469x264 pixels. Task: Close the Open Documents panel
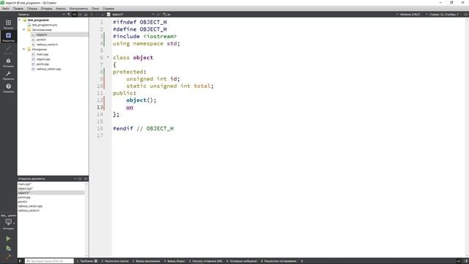click(86, 179)
